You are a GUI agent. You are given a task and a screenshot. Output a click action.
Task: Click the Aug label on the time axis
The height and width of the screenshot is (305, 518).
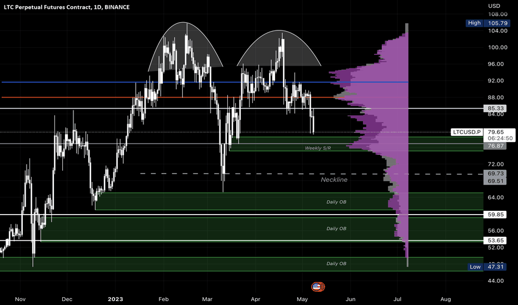(x=446, y=299)
